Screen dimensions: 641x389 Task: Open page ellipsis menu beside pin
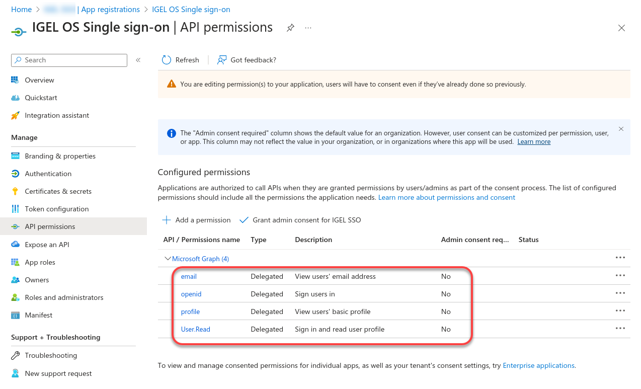[x=308, y=28]
